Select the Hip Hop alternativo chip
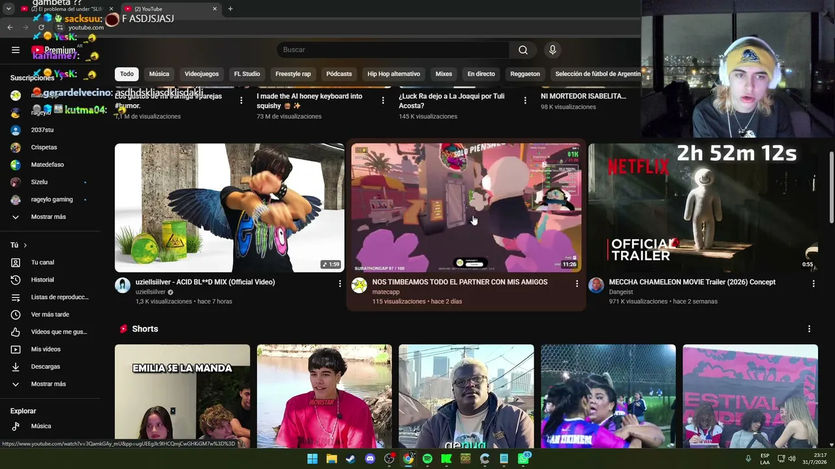 tap(393, 74)
